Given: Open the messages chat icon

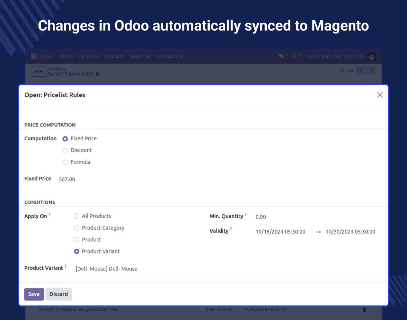Looking at the screenshot, I should 282,56.
